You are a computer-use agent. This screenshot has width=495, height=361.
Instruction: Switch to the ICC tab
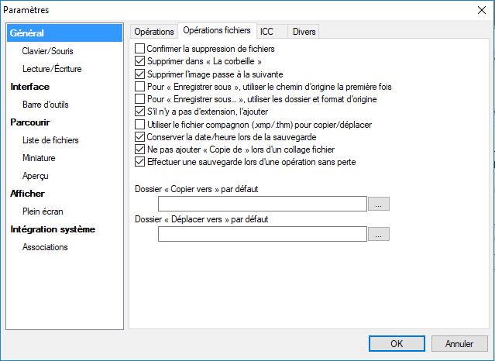pos(266,32)
